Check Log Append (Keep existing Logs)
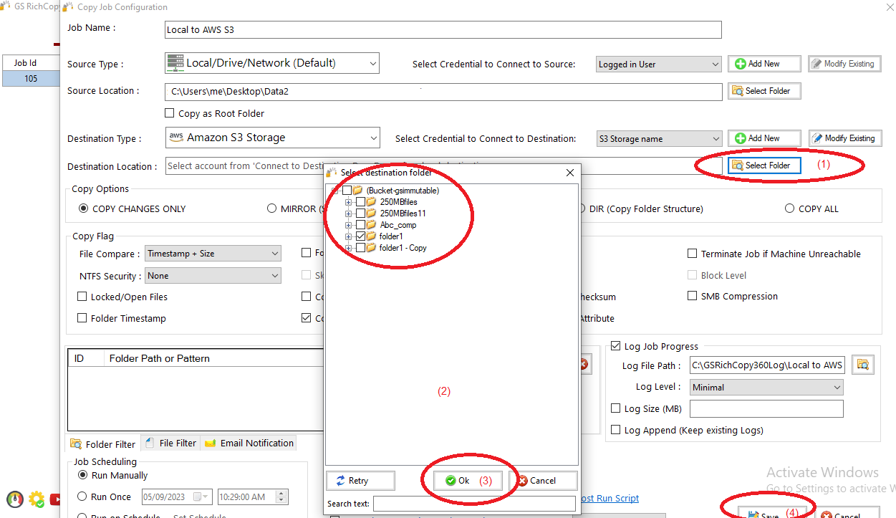 [616, 430]
